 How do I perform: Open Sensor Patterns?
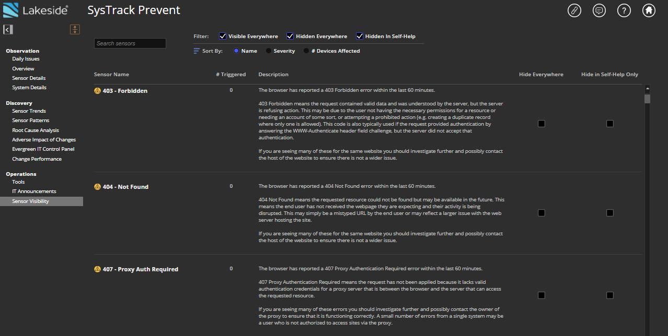(30, 121)
